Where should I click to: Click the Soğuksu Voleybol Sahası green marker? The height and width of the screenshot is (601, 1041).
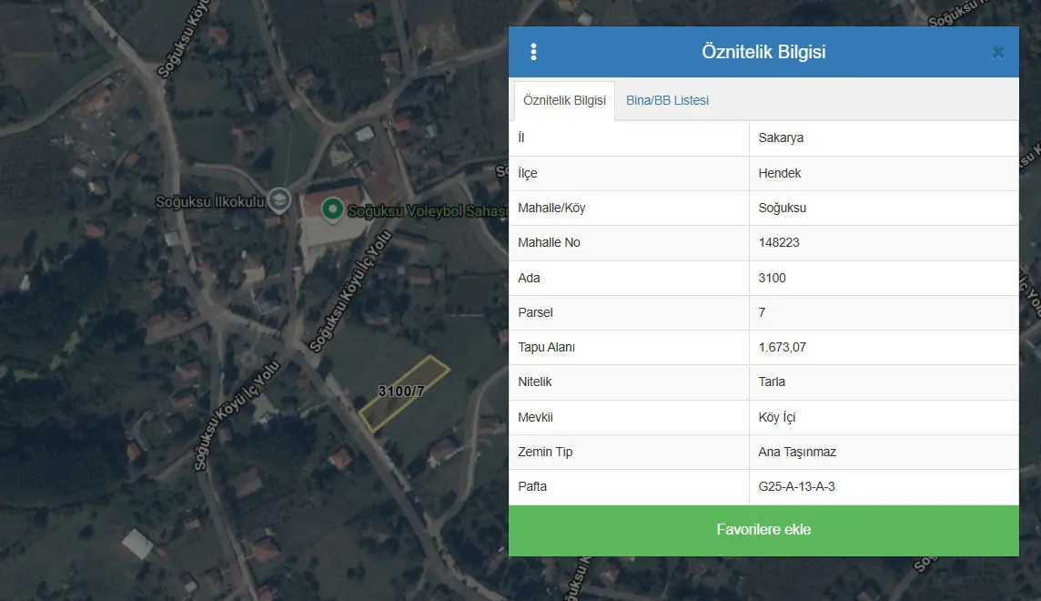[x=332, y=209]
